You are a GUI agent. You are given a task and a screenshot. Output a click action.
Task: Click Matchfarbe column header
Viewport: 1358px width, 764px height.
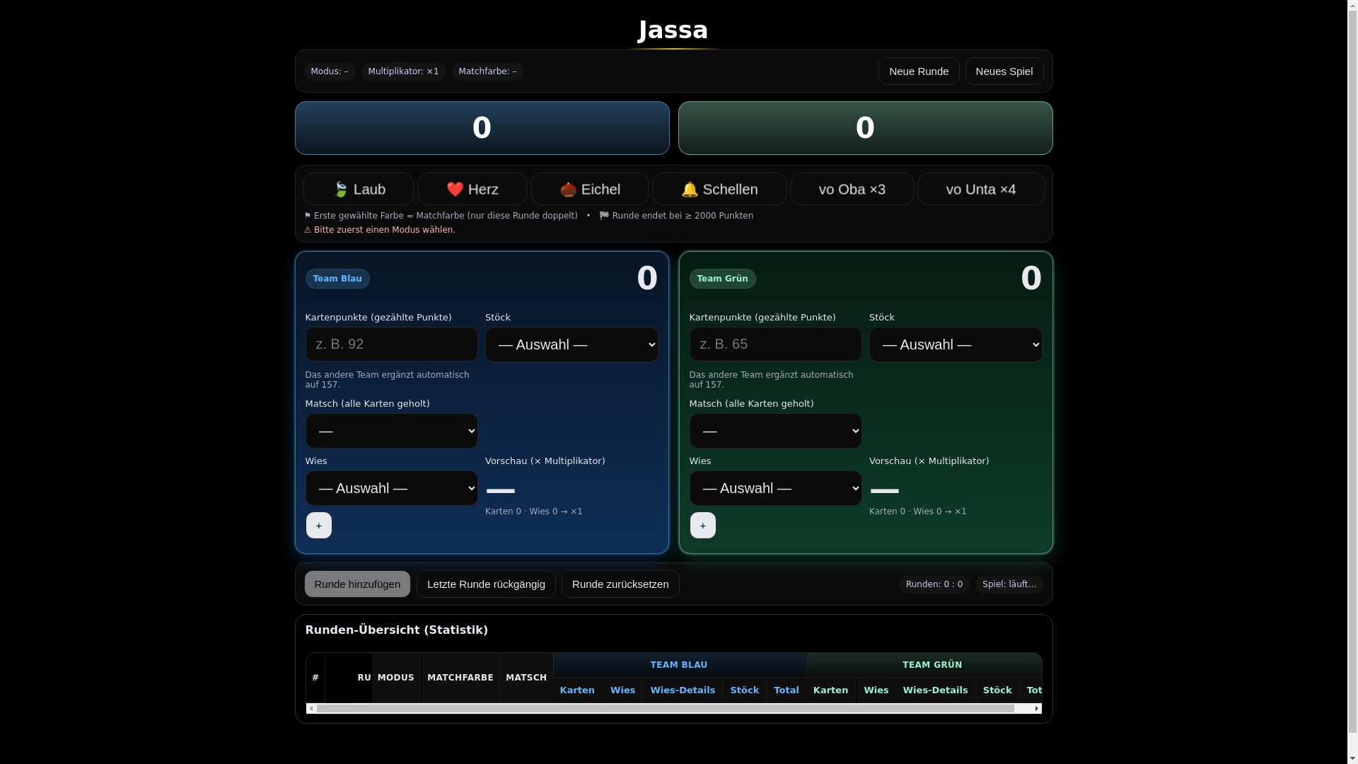pyautogui.click(x=460, y=678)
